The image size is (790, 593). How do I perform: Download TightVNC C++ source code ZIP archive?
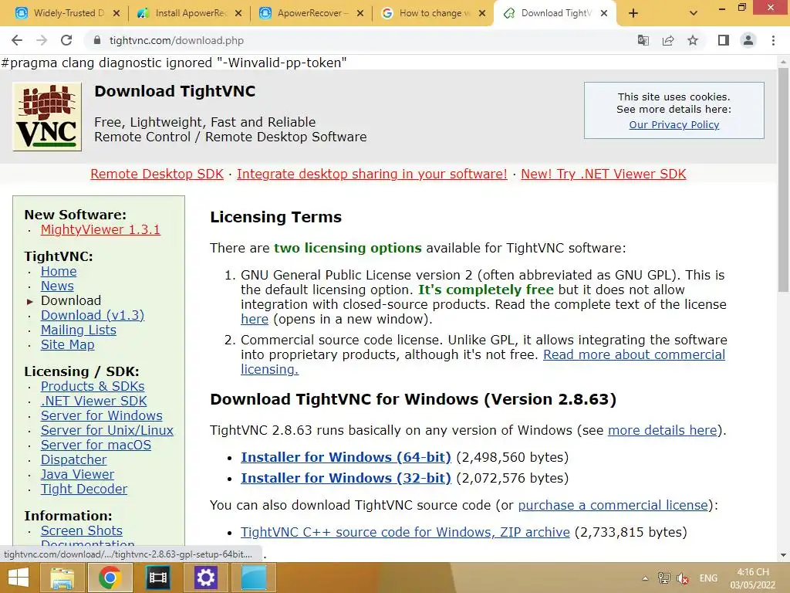coord(405,532)
